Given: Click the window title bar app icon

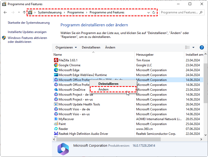Looking at the screenshot, I should [4, 4].
